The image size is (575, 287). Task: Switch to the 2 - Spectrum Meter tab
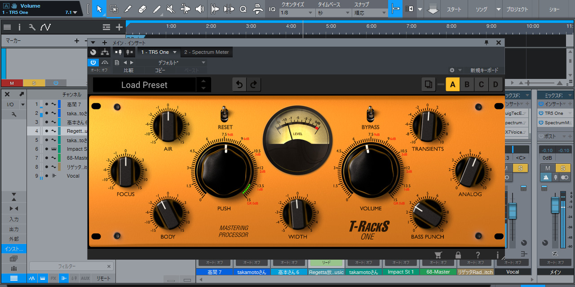[206, 52]
